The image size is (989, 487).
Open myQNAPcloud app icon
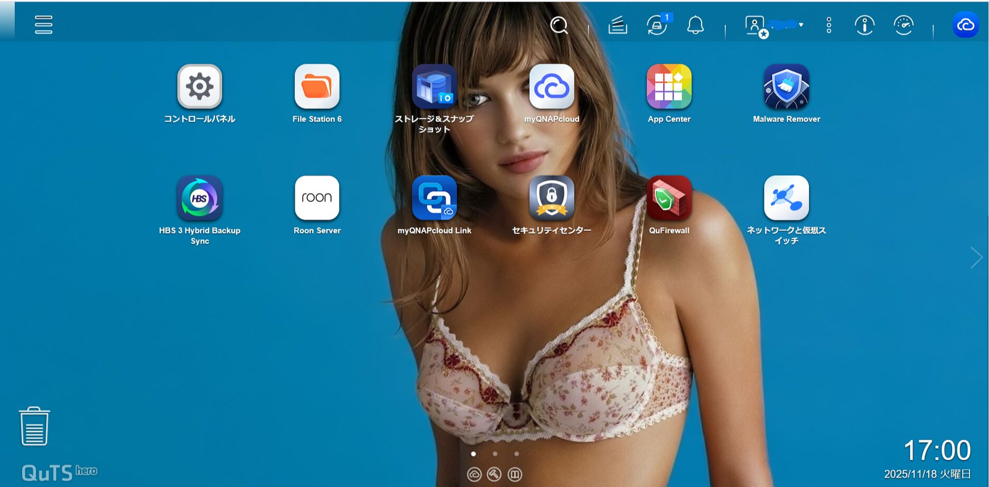[x=551, y=87]
